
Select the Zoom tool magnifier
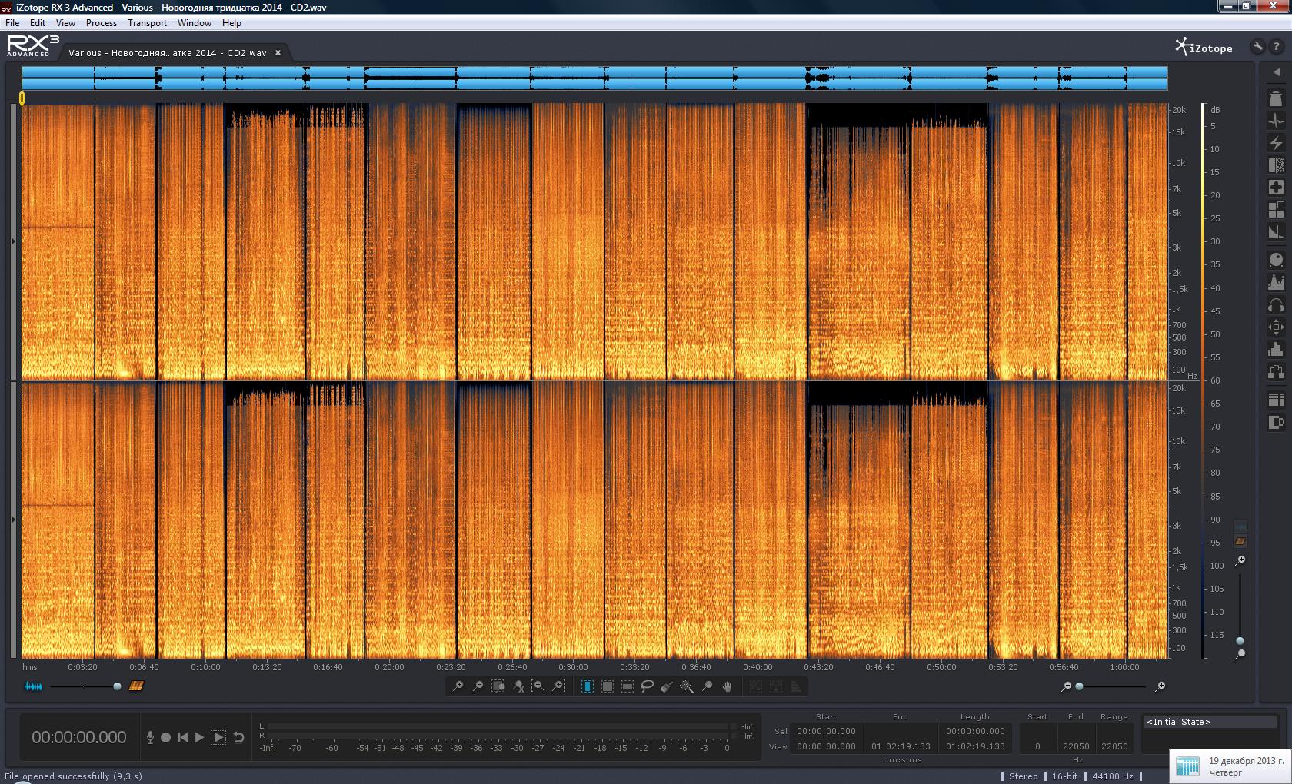(707, 686)
